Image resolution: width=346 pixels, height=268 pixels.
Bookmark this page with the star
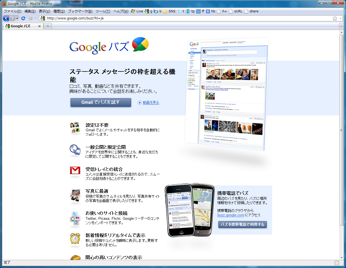pyautogui.click(x=335, y=18)
